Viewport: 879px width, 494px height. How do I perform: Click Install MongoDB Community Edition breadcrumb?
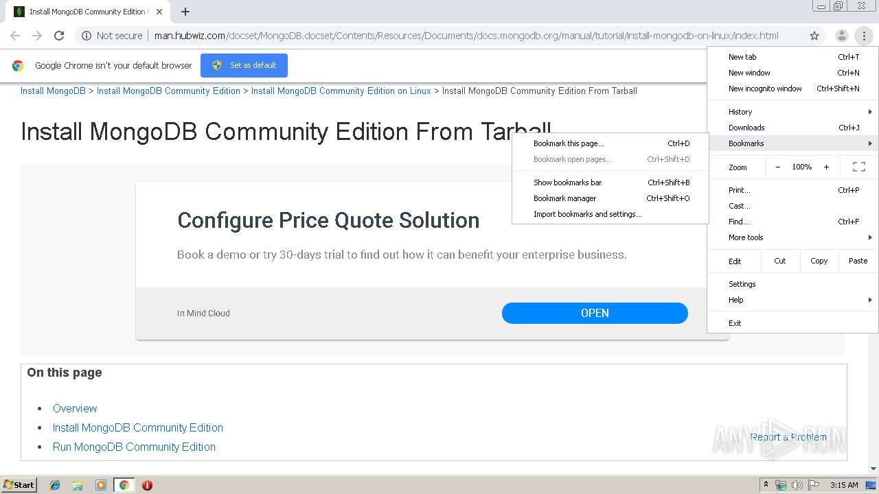coord(168,91)
